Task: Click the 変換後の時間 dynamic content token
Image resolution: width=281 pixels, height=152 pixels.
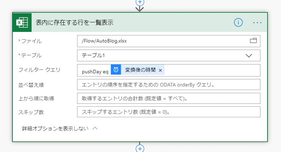Action: [137, 70]
